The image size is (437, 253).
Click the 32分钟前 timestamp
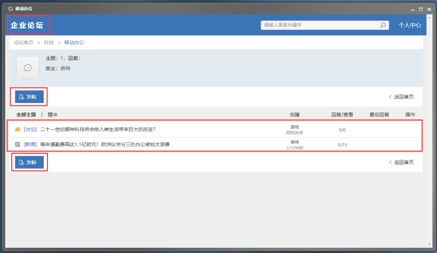point(295,148)
